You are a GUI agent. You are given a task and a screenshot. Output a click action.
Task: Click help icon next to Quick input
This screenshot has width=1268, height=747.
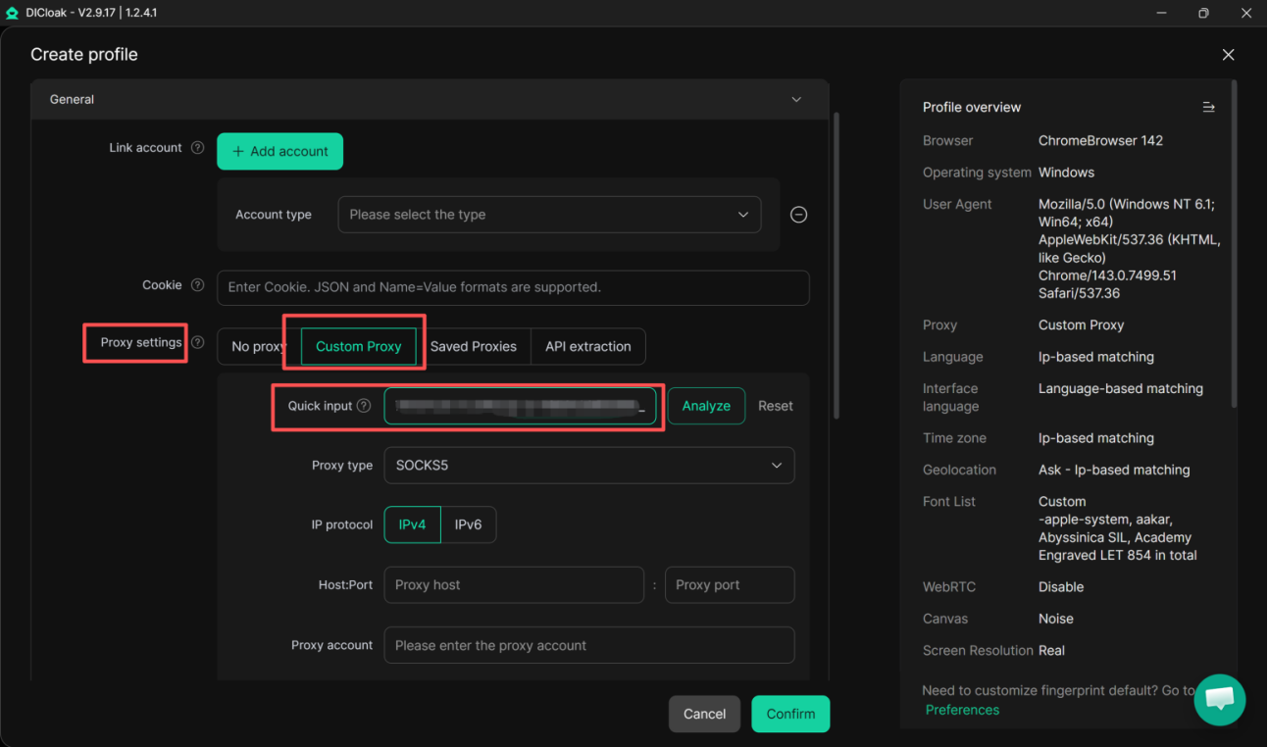364,406
